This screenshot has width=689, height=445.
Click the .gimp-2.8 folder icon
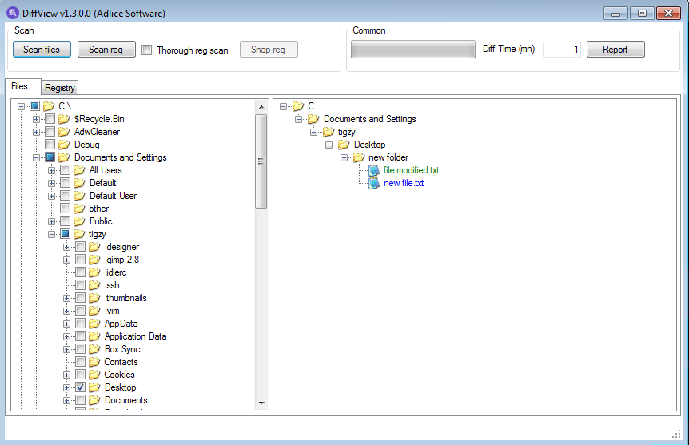[94, 260]
